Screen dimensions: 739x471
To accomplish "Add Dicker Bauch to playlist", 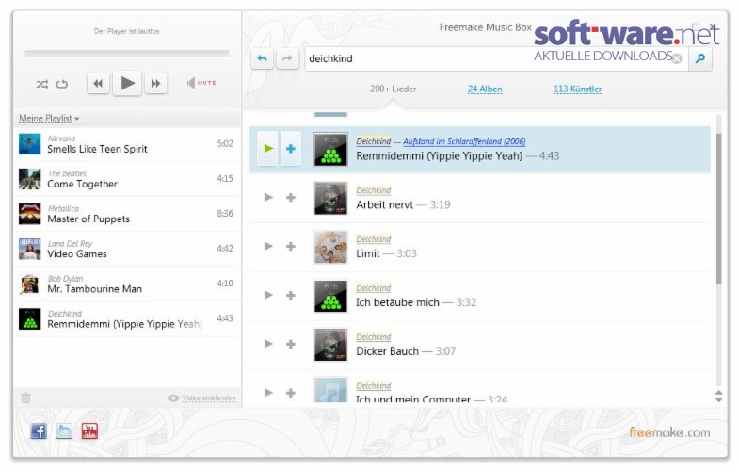I will click(291, 344).
